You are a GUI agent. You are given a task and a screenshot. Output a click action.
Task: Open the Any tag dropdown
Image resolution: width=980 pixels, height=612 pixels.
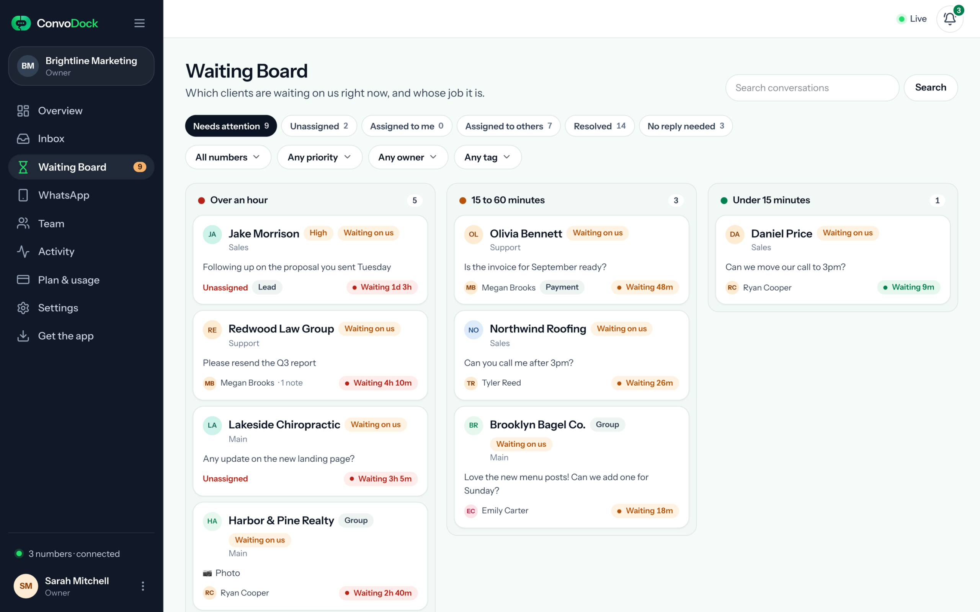click(488, 157)
